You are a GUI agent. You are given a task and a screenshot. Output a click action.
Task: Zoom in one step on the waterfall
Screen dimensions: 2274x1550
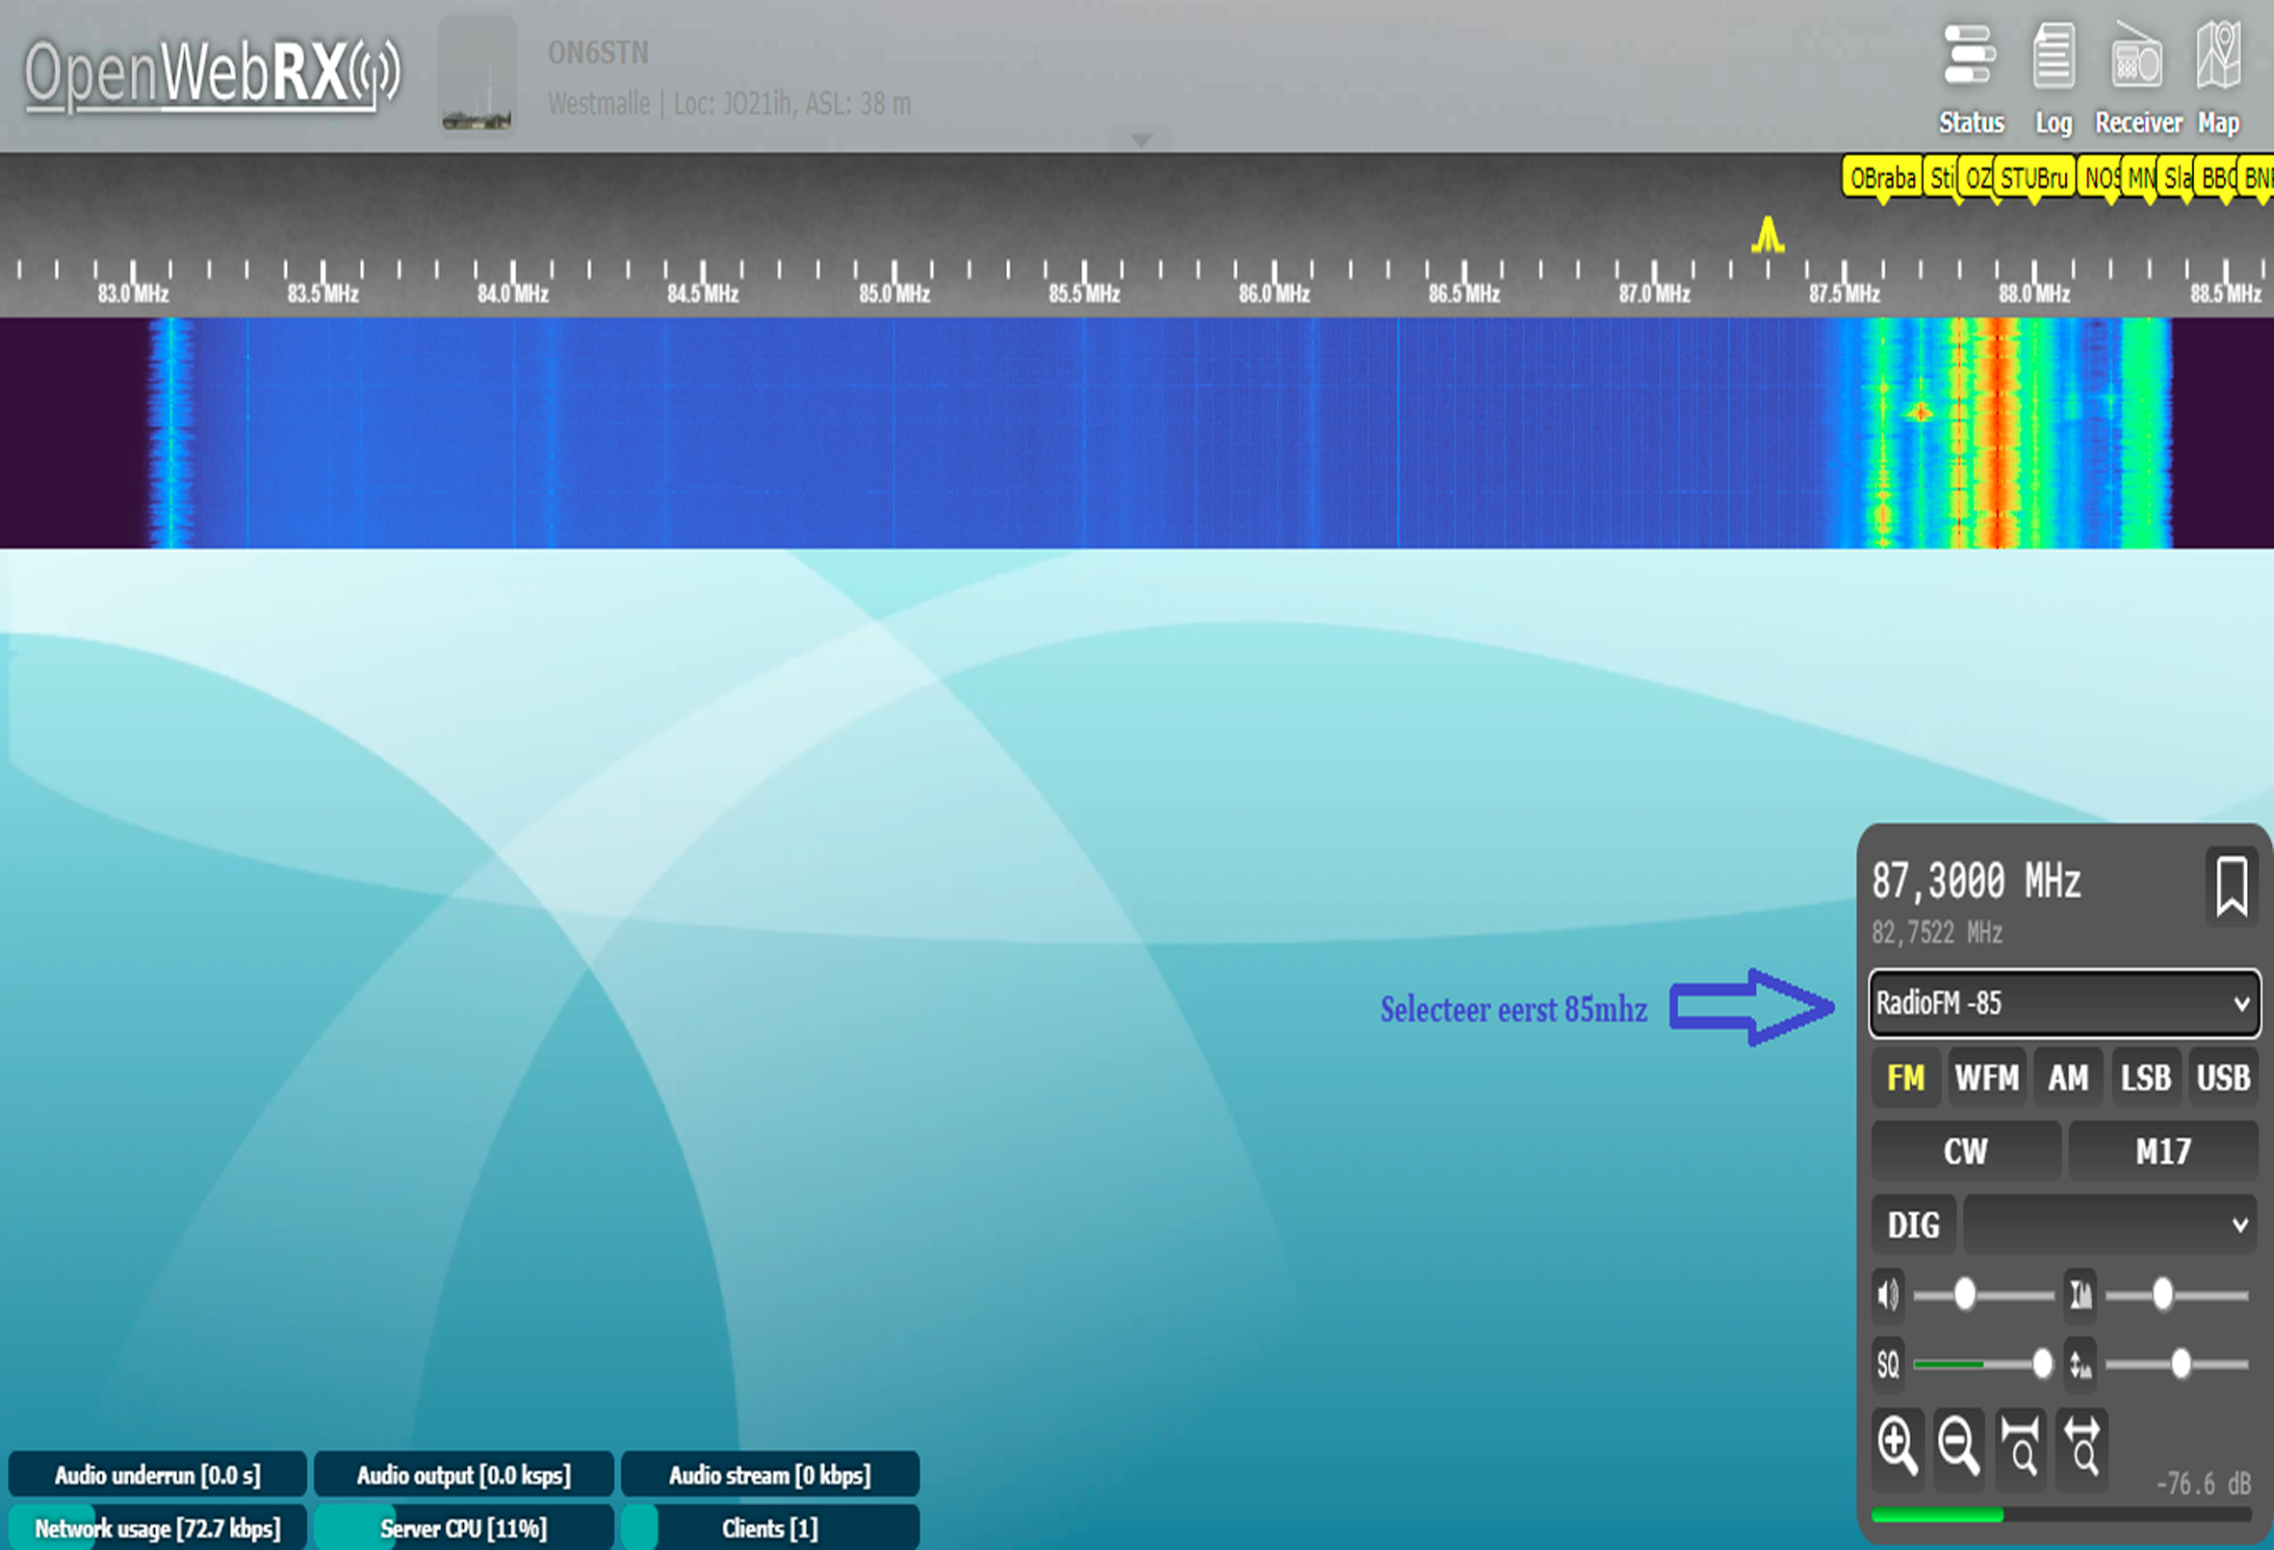pyautogui.click(x=1898, y=1448)
